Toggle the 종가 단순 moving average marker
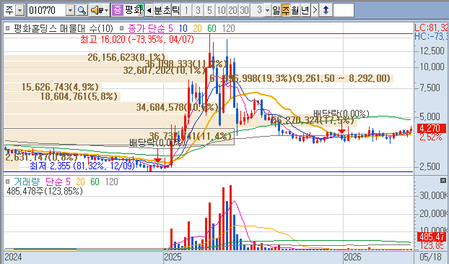Image resolution: width=449 pixels, height=264 pixels. tap(122, 28)
